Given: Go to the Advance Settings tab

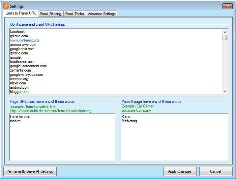Looking at the screenshot, I should pos(102,14).
